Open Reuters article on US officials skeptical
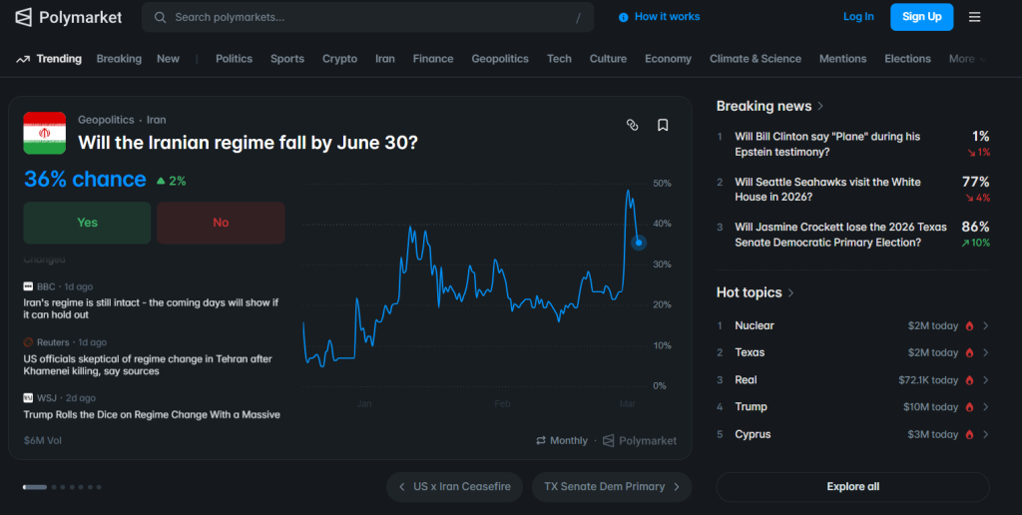Viewport: 1022px width, 515px height. 148,365
